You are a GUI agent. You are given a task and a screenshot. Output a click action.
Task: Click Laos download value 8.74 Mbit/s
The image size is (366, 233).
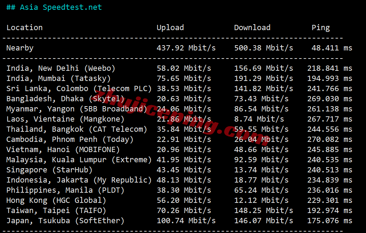pyautogui.click(x=259, y=119)
